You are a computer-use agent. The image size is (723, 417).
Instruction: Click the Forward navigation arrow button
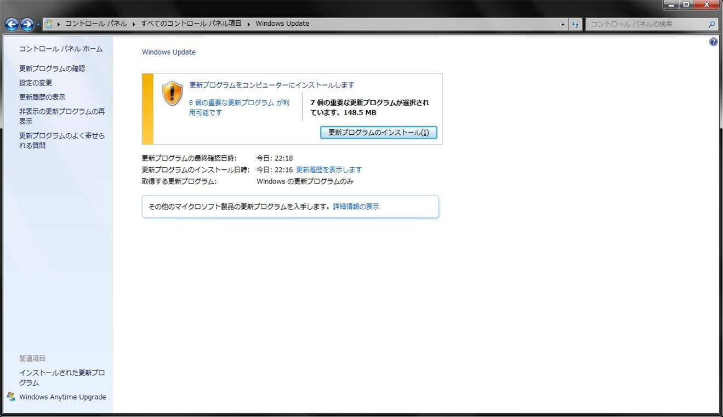click(27, 24)
